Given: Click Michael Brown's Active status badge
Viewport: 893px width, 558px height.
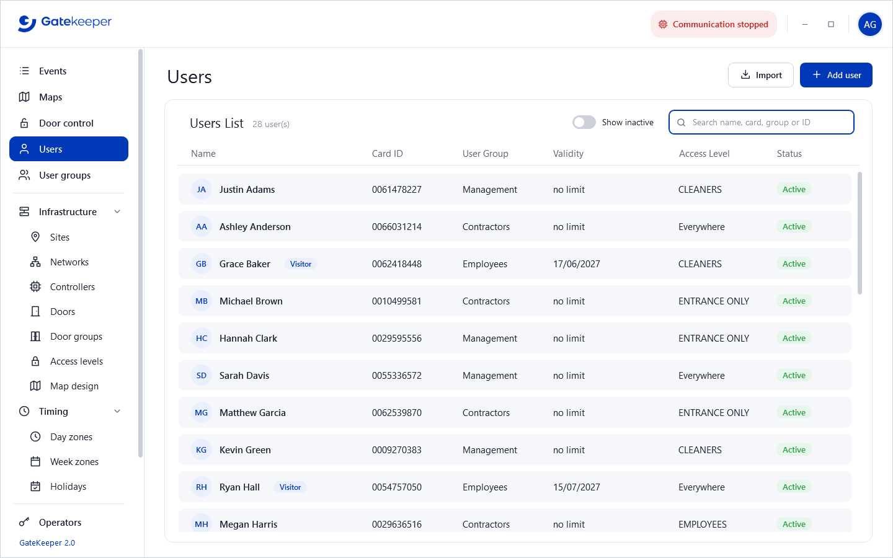Looking at the screenshot, I should 794,301.
